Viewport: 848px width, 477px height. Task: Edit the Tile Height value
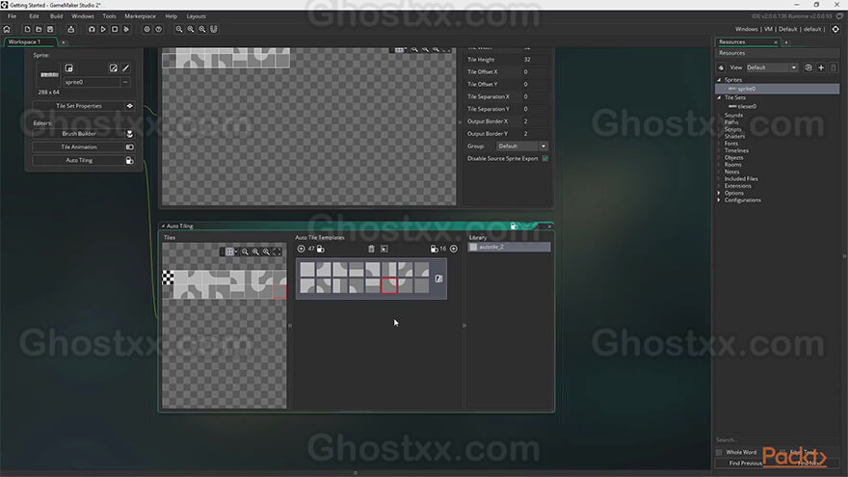534,60
